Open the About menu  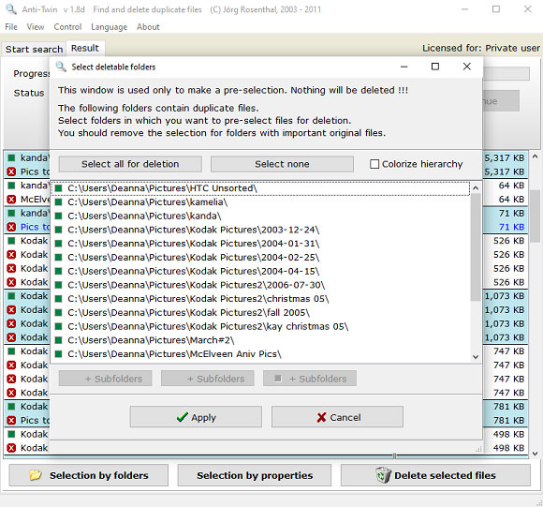tap(148, 26)
